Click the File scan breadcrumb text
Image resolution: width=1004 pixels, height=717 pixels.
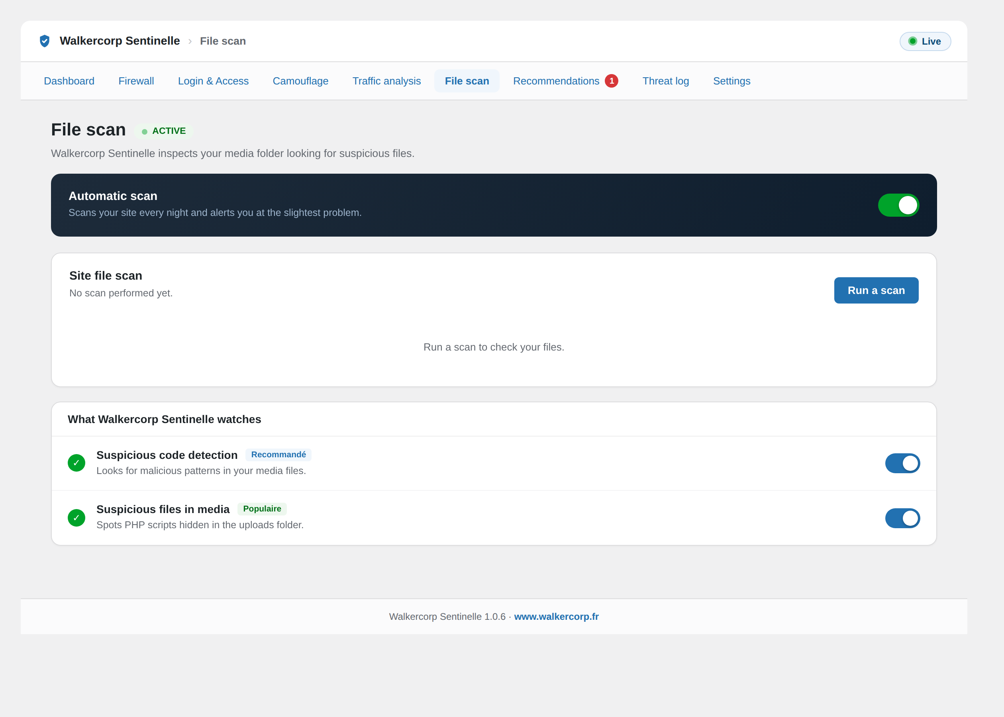click(223, 41)
